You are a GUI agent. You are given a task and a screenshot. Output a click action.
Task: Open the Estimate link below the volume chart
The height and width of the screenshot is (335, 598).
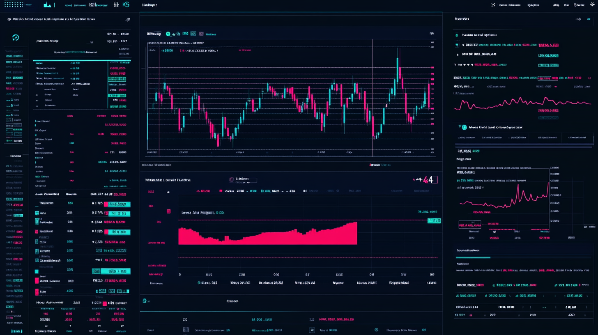[232, 301]
